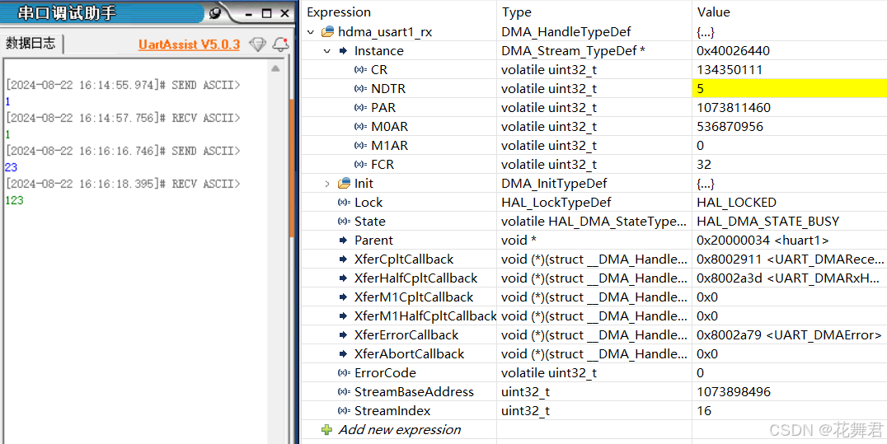
Task: Select the FCR value 32
Action: (x=704, y=165)
